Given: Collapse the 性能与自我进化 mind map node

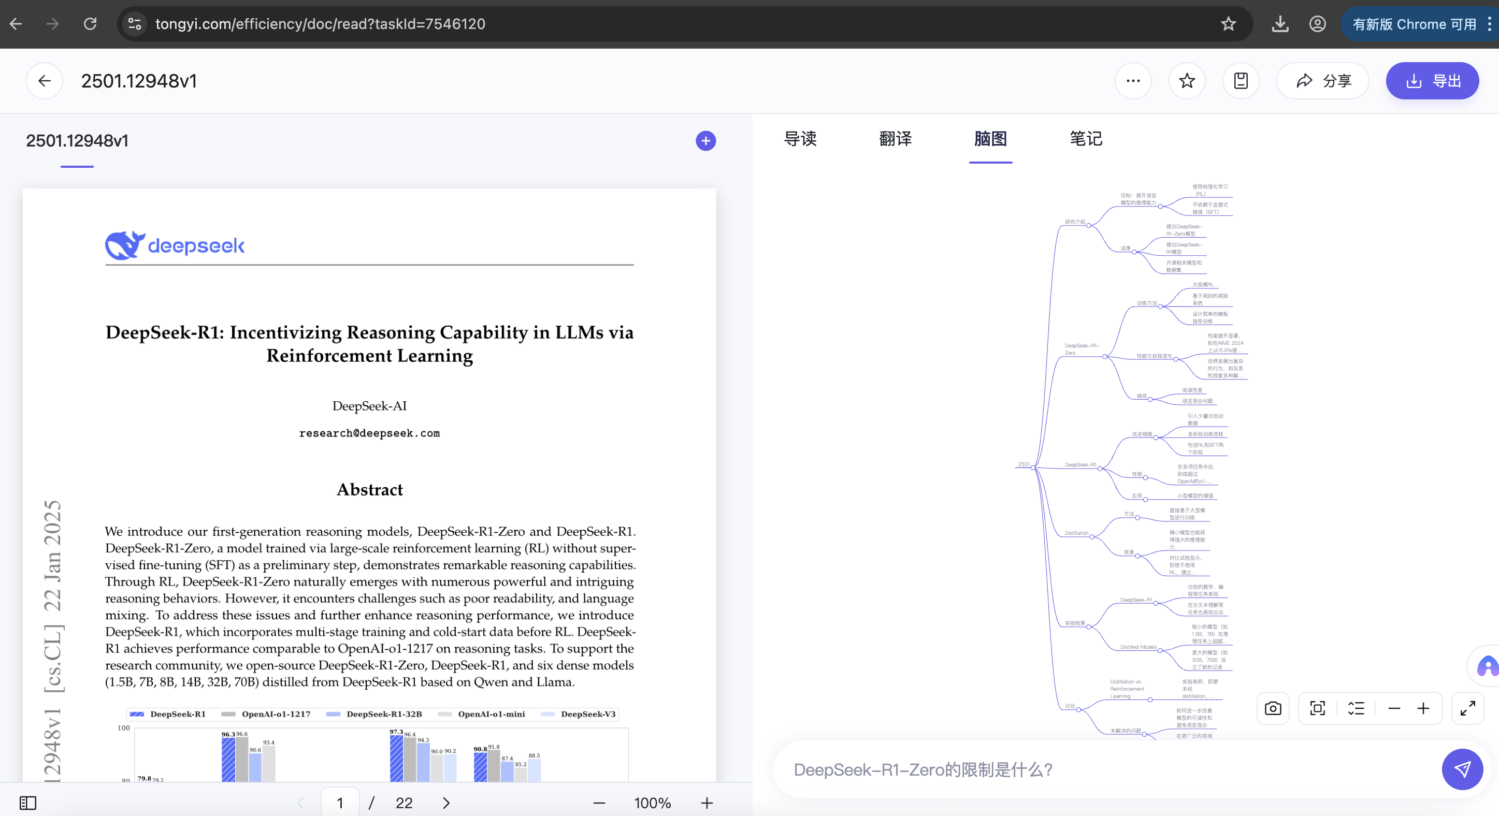Looking at the screenshot, I should [1175, 359].
